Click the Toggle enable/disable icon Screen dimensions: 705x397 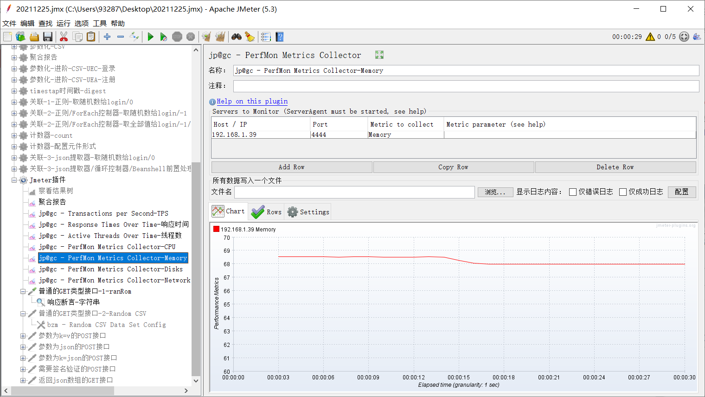coord(134,37)
